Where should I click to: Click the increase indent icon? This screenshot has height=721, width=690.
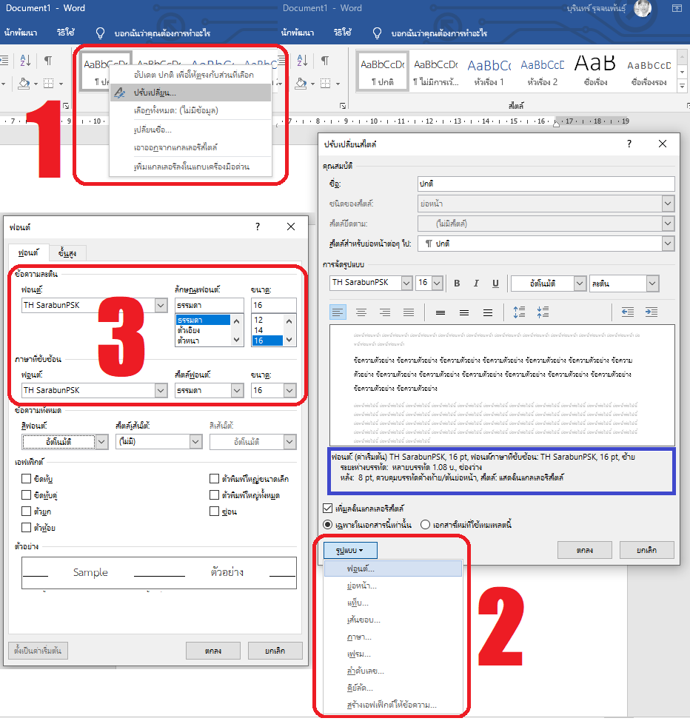point(651,312)
